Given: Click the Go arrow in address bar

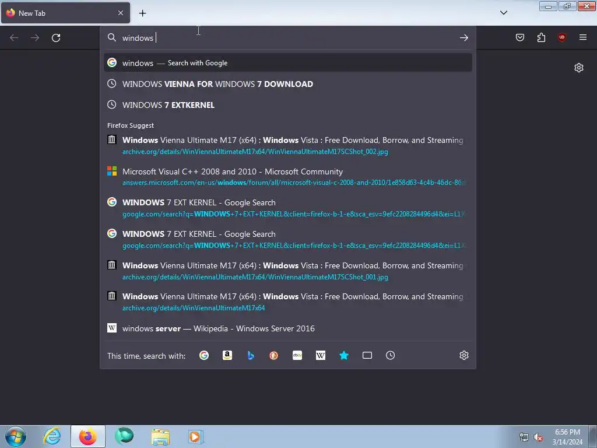Looking at the screenshot, I should pos(463,38).
